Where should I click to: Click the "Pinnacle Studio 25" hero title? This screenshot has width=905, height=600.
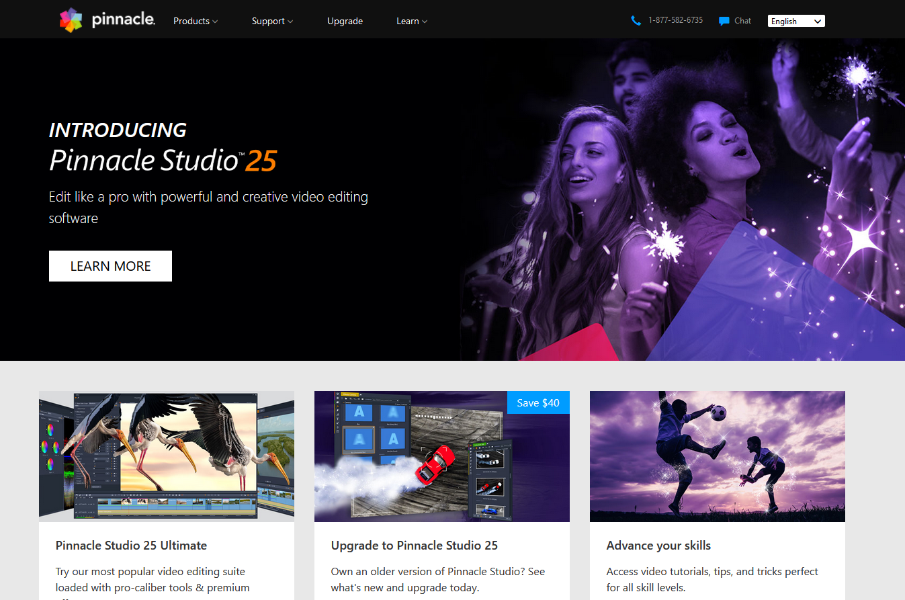[163, 161]
